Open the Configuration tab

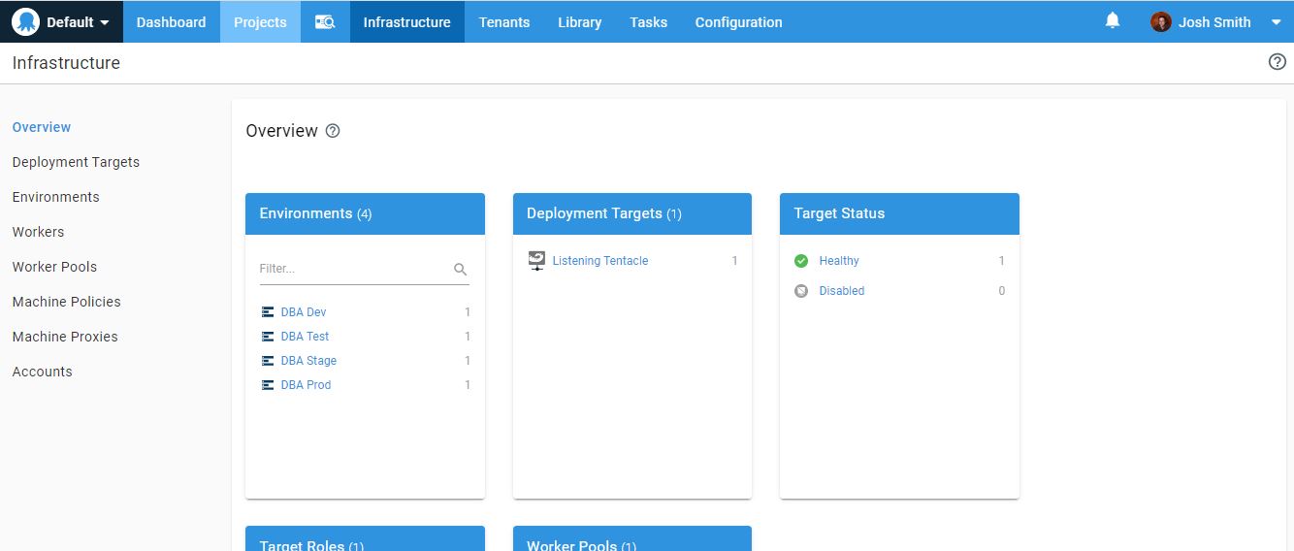pos(738,21)
